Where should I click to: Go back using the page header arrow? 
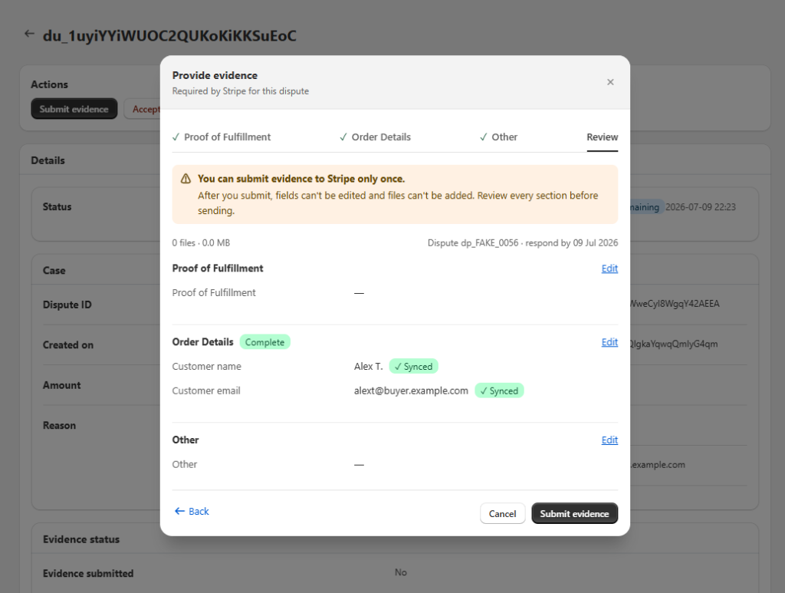[30, 34]
